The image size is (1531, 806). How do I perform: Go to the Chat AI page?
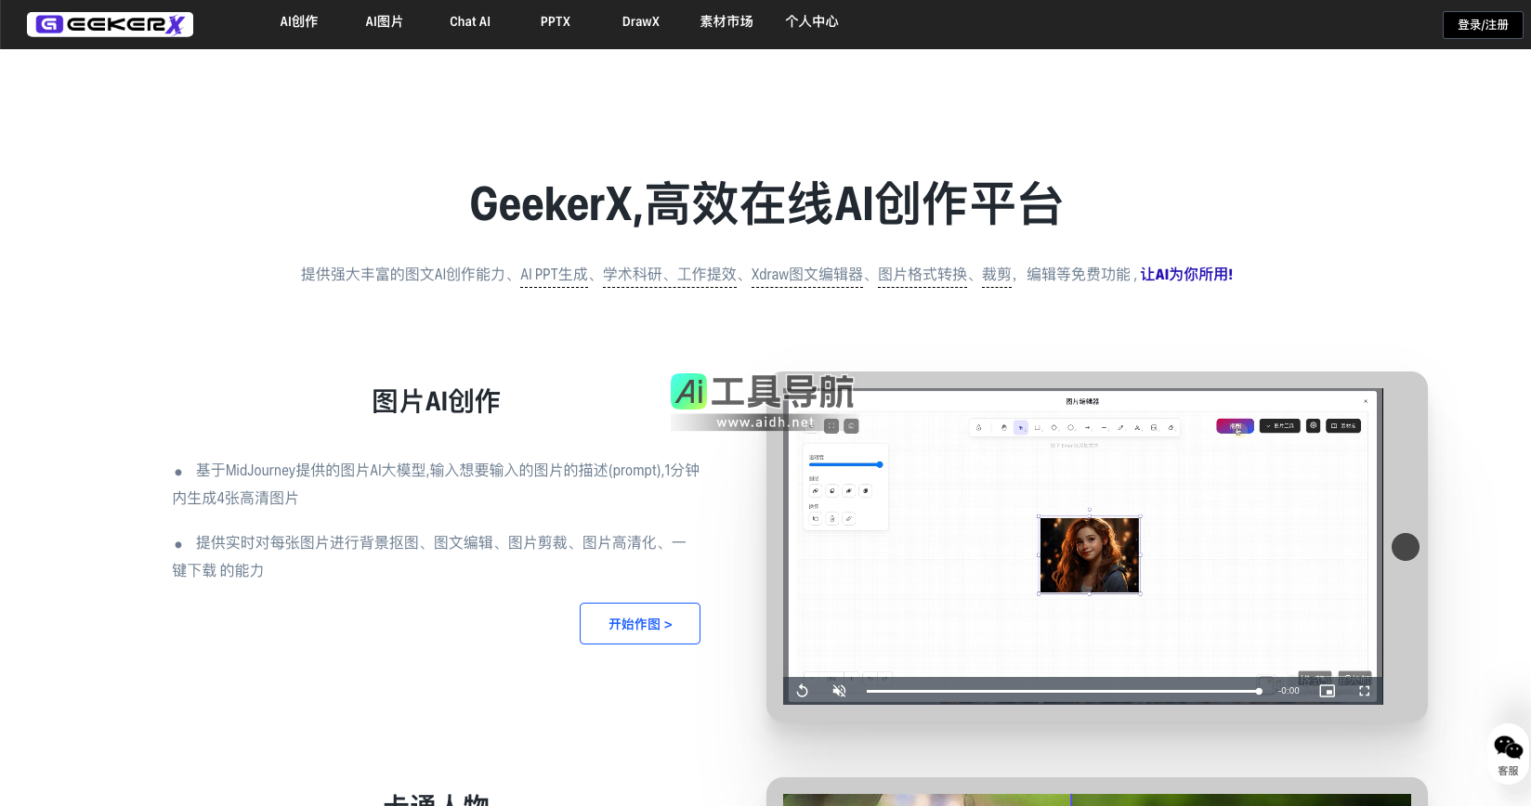(470, 21)
